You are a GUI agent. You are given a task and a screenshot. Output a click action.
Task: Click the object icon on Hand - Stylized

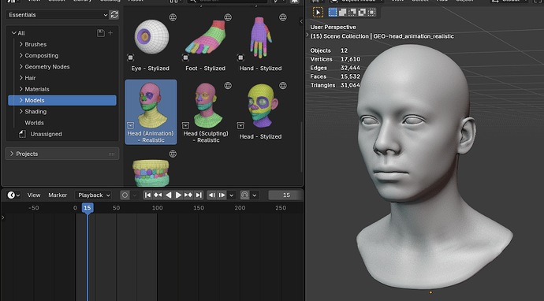240,58
